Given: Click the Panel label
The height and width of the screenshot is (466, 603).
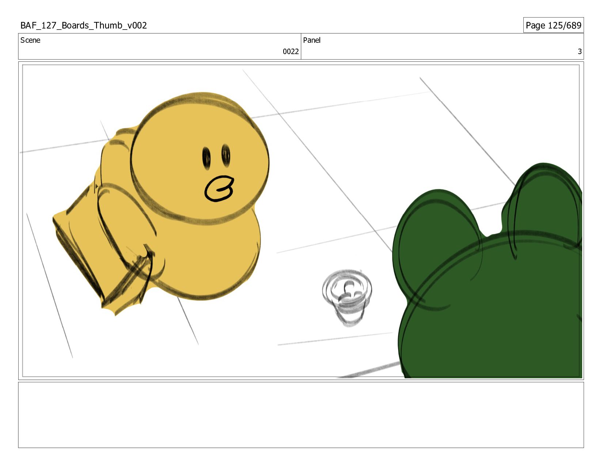Looking at the screenshot, I should [312, 40].
